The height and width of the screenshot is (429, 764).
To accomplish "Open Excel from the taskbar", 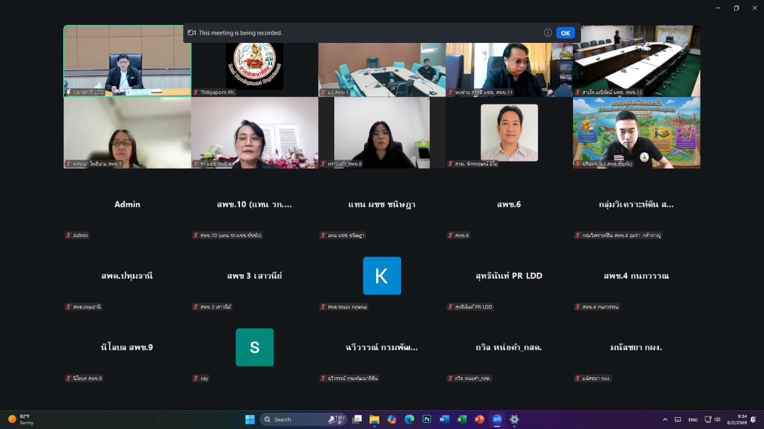I will (x=461, y=419).
